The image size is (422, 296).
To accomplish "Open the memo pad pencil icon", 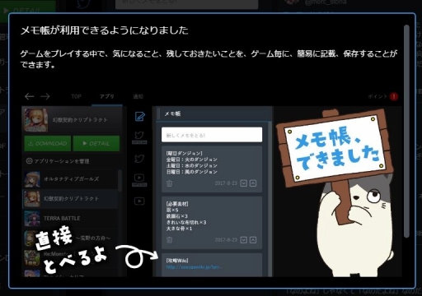I will point(140,117).
